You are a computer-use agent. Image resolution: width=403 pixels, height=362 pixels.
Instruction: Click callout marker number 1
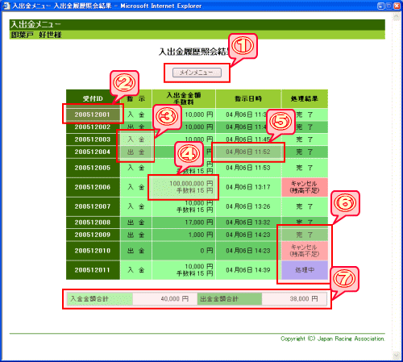click(x=243, y=46)
